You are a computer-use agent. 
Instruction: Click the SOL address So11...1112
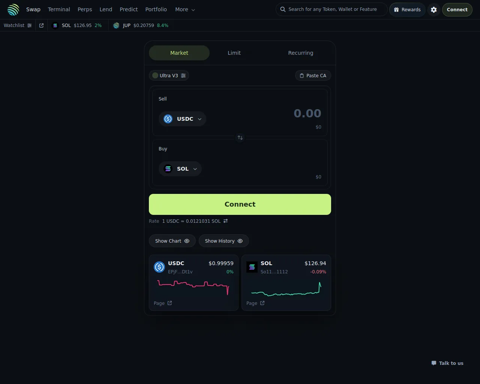click(274, 272)
